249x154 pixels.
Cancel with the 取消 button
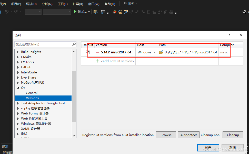pos(233,148)
